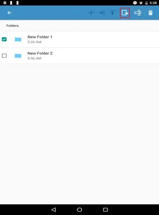This screenshot has width=159, height=215.
Task: Tap the Android home navigation button
Action: [x=79, y=210]
